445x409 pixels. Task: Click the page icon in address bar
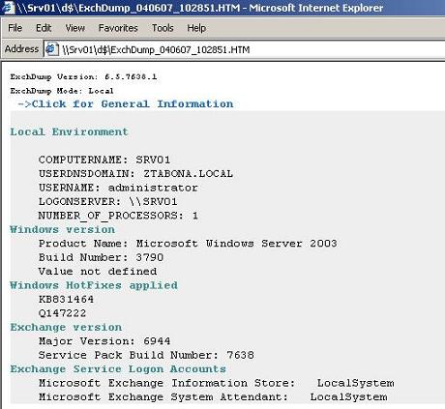(52, 49)
